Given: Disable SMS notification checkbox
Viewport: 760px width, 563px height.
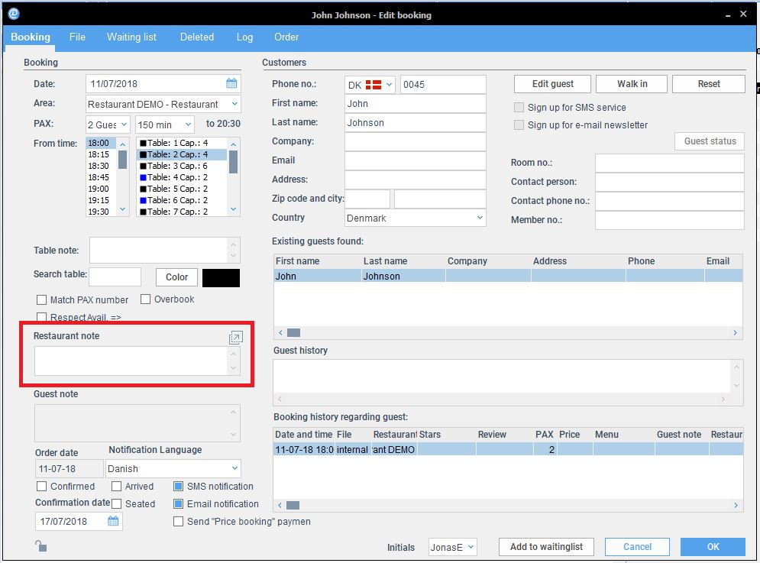Looking at the screenshot, I should pyautogui.click(x=179, y=487).
